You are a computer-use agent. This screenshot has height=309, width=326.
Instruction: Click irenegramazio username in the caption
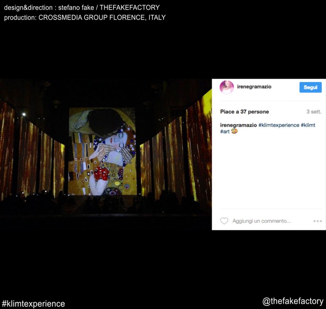pyautogui.click(x=238, y=125)
